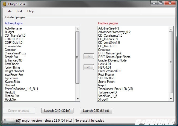Click Active plugins list scroll-up arrow
The width and height of the screenshot is (178, 126).
point(78,29)
